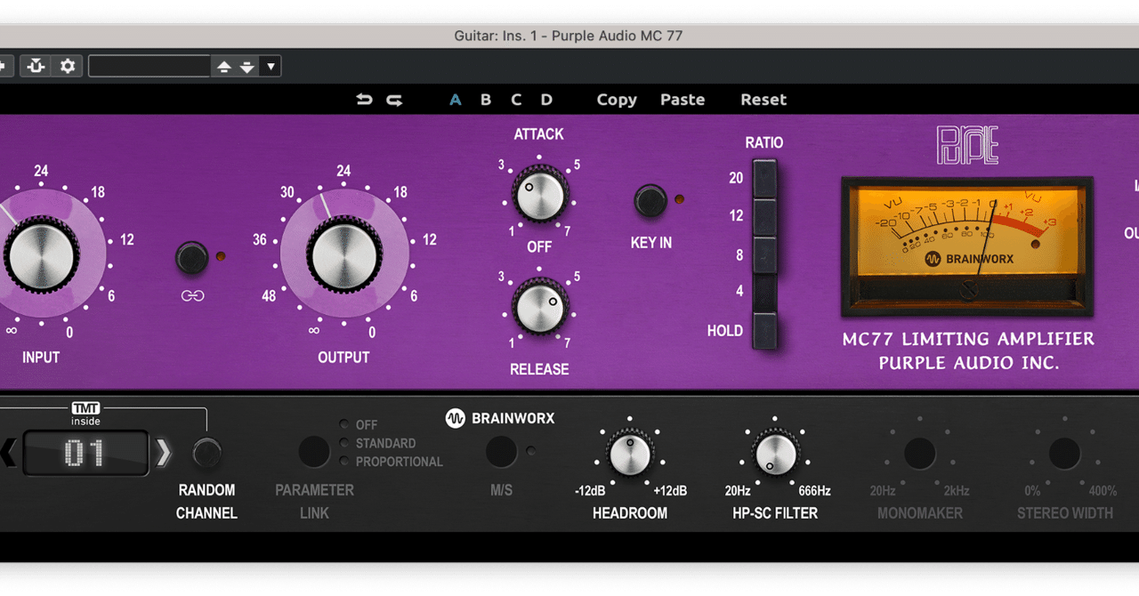Click the STEREO WIDTH knob

click(1064, 454)
